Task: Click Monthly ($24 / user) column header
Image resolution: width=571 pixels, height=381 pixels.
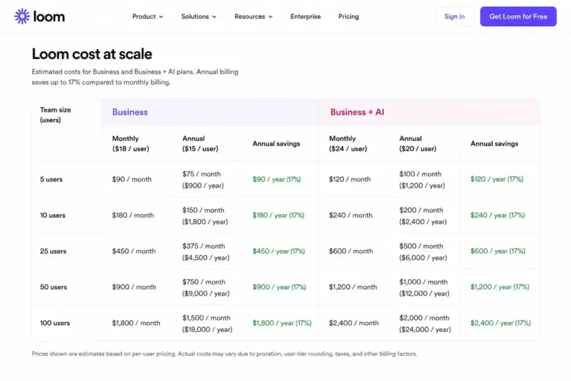Action: coord(348,143)
